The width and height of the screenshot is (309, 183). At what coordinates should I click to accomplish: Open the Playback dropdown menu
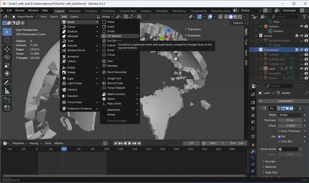[20, 143]
